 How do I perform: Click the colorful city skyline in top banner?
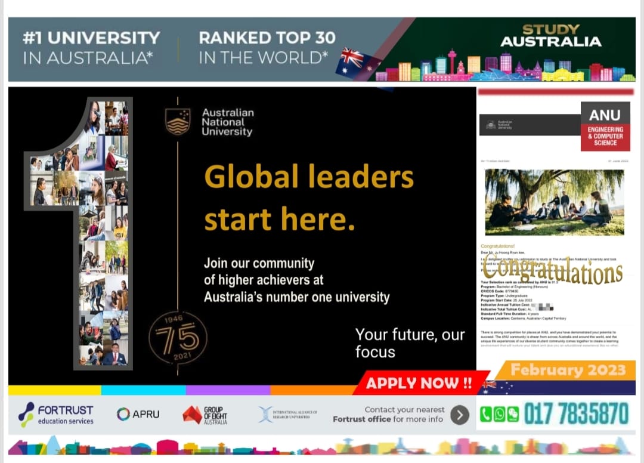click(x=505, y=66)
